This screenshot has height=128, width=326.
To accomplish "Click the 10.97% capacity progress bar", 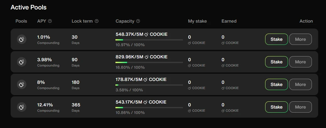I will (149, 40).
